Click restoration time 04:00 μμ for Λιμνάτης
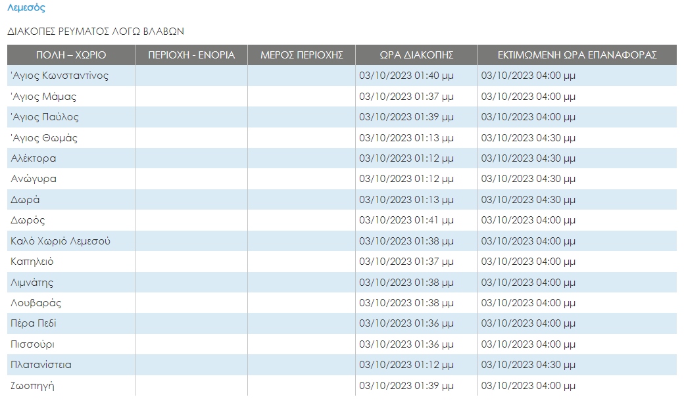This screenshot has width=684, height=416. coord(528,283)
